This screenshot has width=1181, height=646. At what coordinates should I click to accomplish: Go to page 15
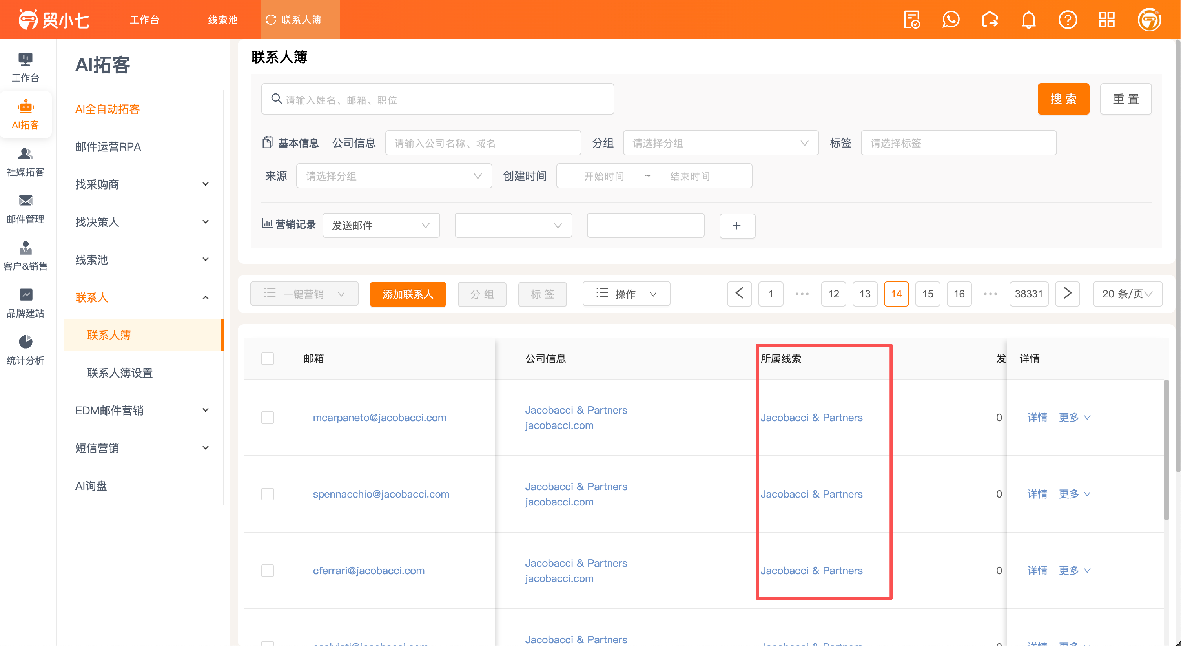pos(928,294)
